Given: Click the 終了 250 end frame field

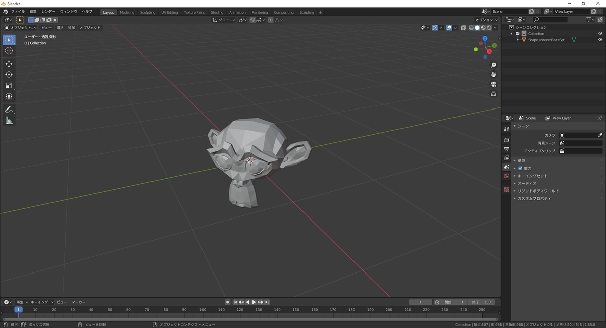Looking at the screenshot, I should [x=482, y=302].
